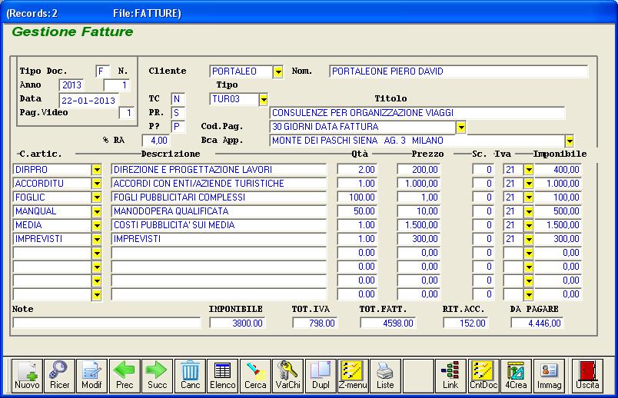Click the Pag.Video field
Viewport: 618px width, 398px height.
127,113
